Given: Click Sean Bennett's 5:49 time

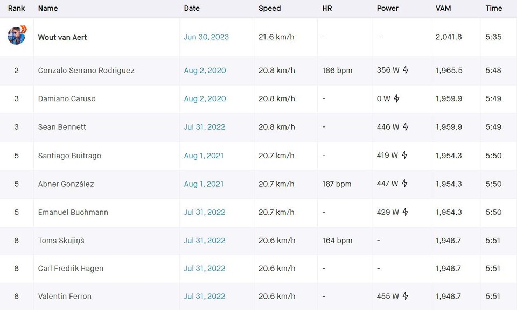Looking at the screenshot, I should (x=493, y=127).
